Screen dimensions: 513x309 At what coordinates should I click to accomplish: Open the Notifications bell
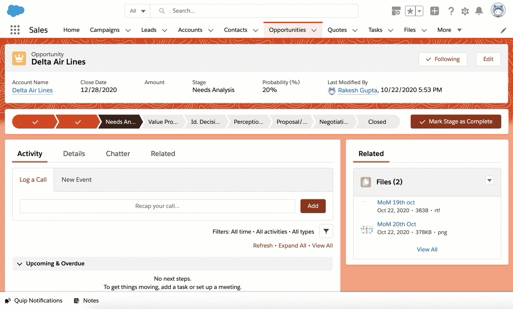479,11
